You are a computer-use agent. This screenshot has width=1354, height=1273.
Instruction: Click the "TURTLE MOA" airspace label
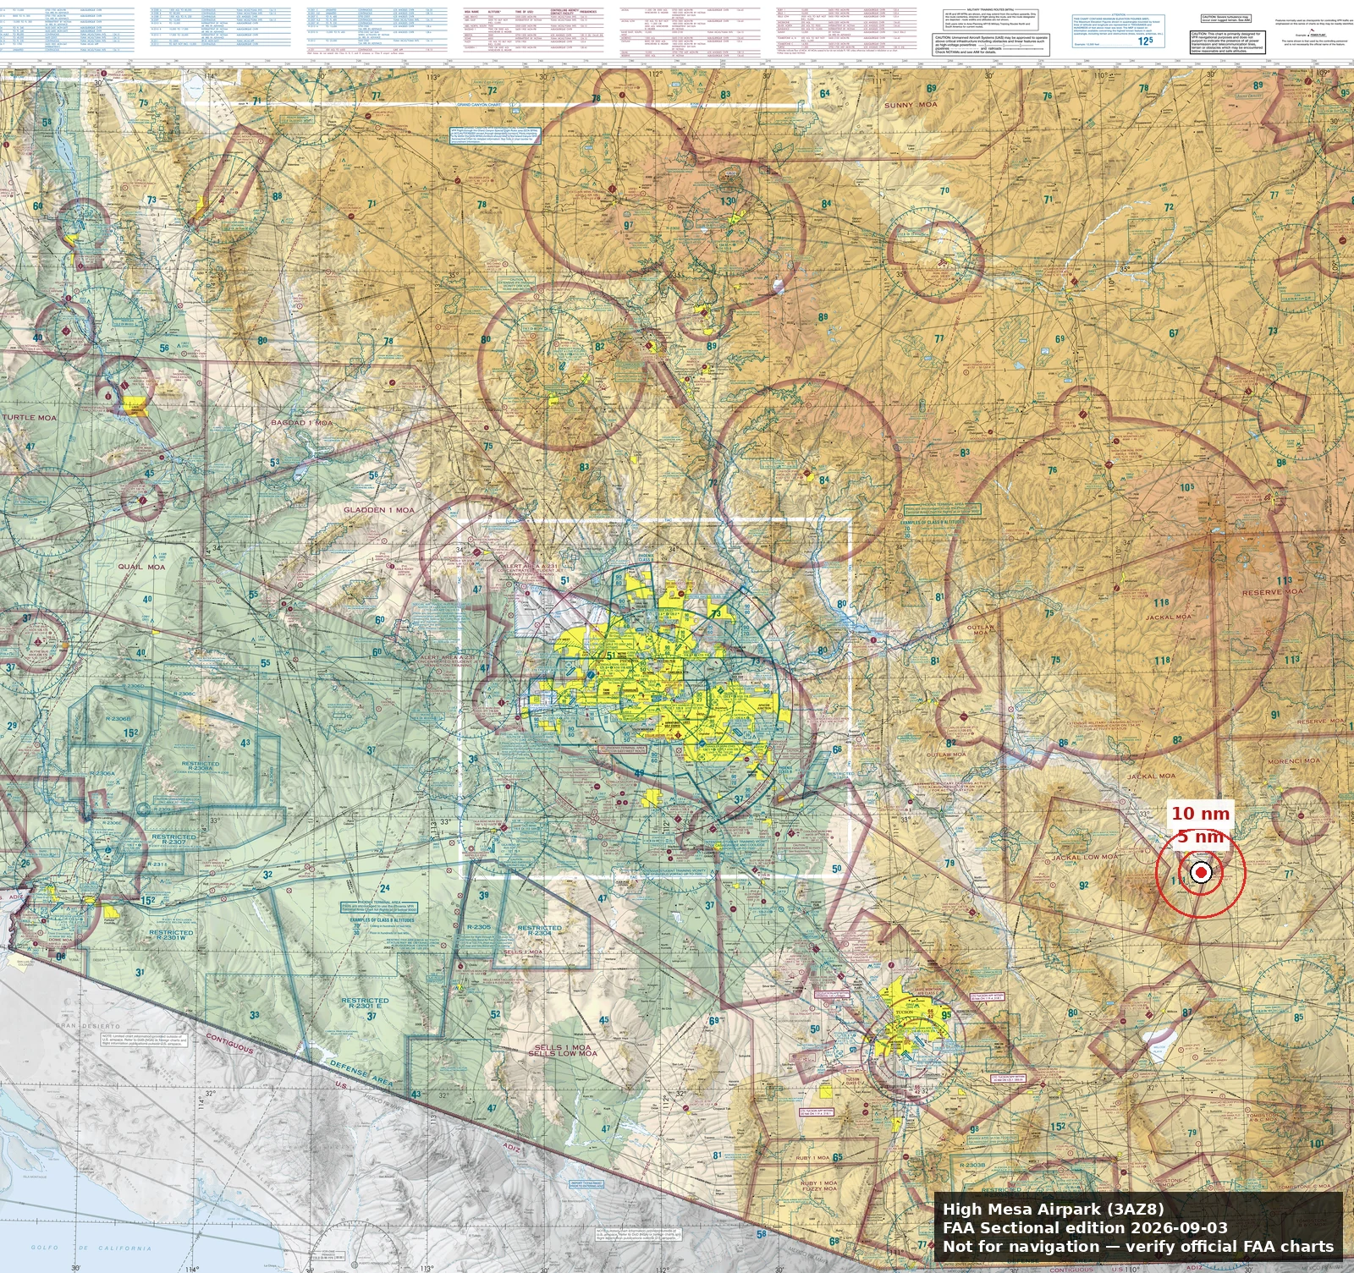click(x=30, y=418)
